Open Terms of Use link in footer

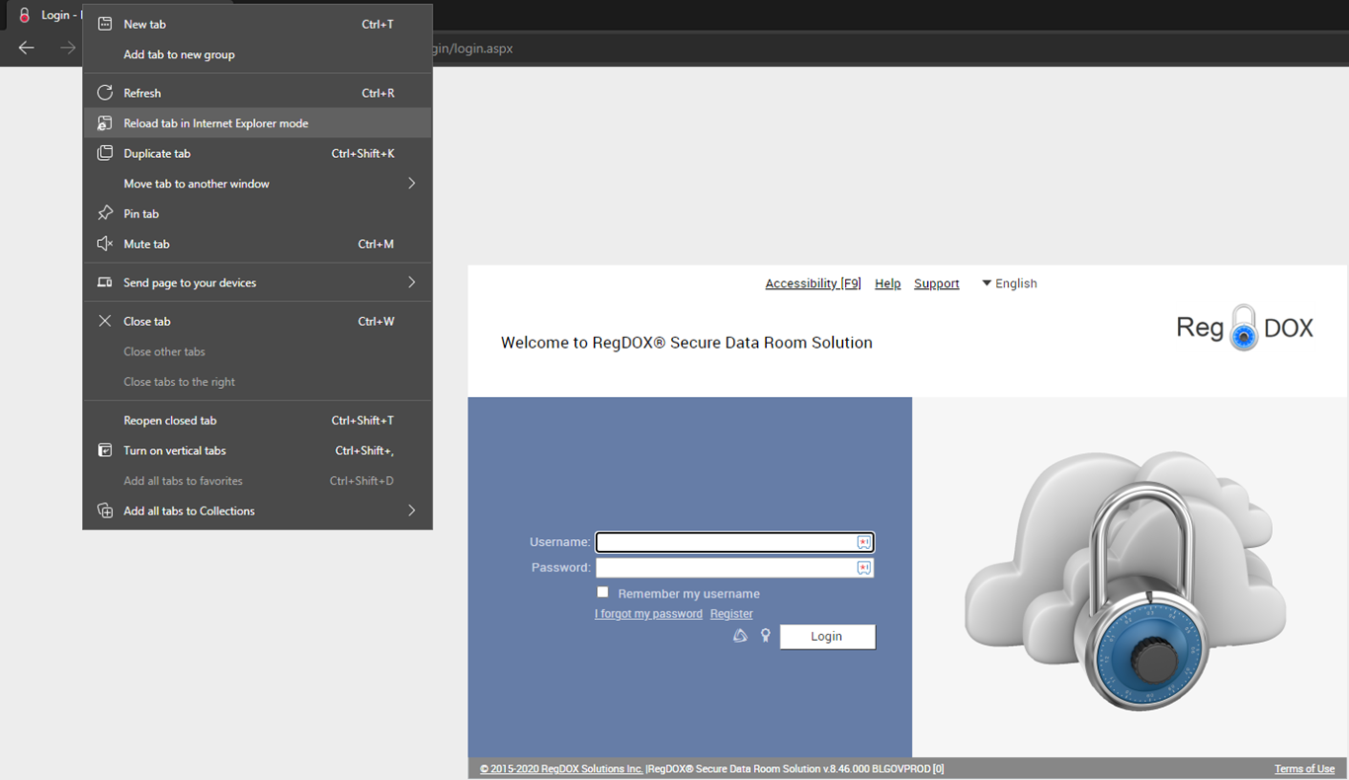(1305, 769)
